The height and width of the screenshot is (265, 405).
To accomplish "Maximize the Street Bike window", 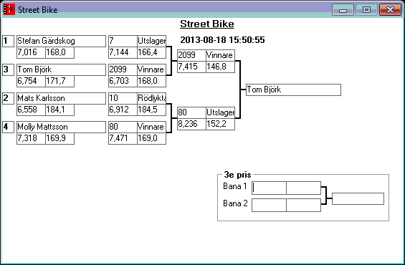I will tap(366, 10).
